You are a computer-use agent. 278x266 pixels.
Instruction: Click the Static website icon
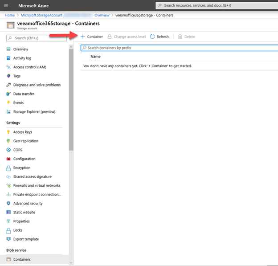tap(8, 212)
